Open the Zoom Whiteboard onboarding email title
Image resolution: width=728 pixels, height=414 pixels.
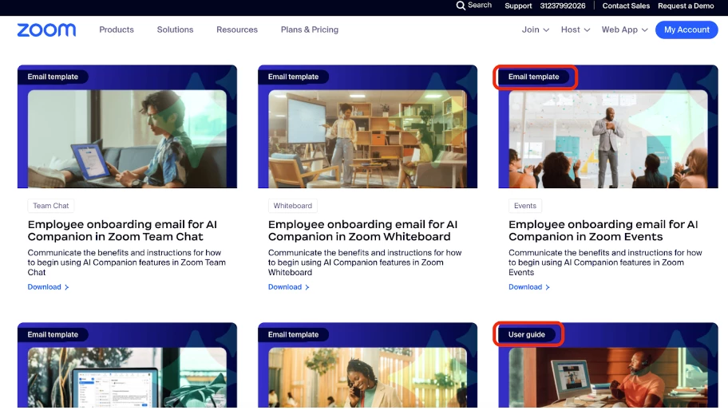pyautogui.click(x=362, y=231)
